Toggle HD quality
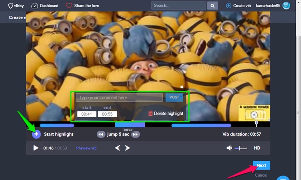Screen dimensions: 301x180 257,148
